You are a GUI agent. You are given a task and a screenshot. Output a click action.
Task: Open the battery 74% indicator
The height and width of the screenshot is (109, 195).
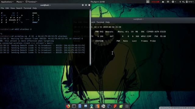(189, 2)
